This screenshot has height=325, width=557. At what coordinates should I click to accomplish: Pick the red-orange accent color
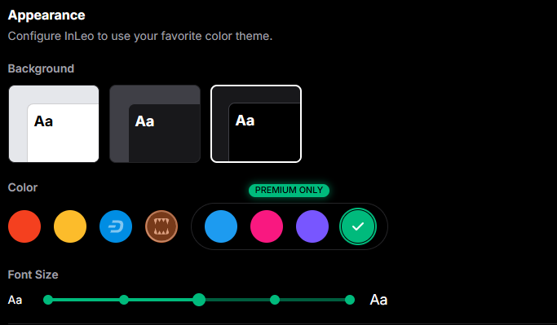(24, 226)
